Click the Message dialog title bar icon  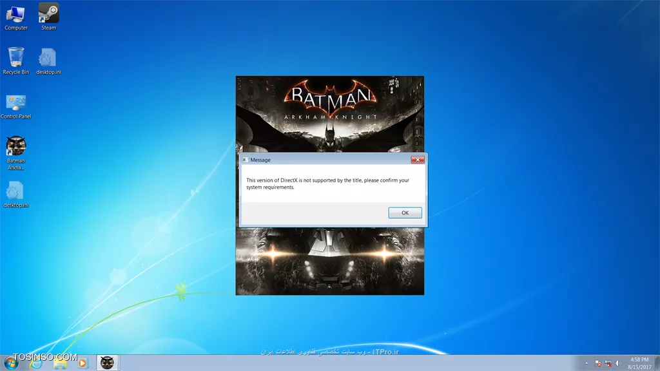[x=246, y=160]
